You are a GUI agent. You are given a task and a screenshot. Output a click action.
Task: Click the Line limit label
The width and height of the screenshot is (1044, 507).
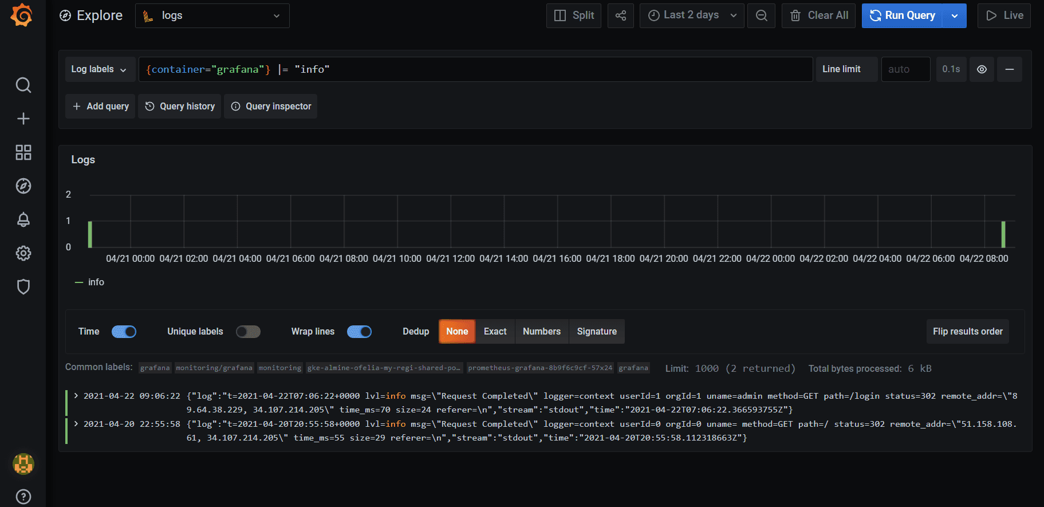(846, 69)
